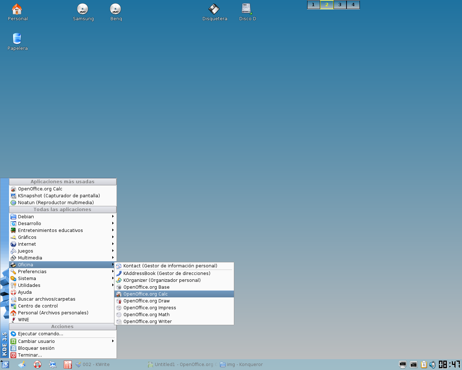The image size is (462, 370).
Task: Click the KDE K-menu button in panel
Action: [5, 365]
